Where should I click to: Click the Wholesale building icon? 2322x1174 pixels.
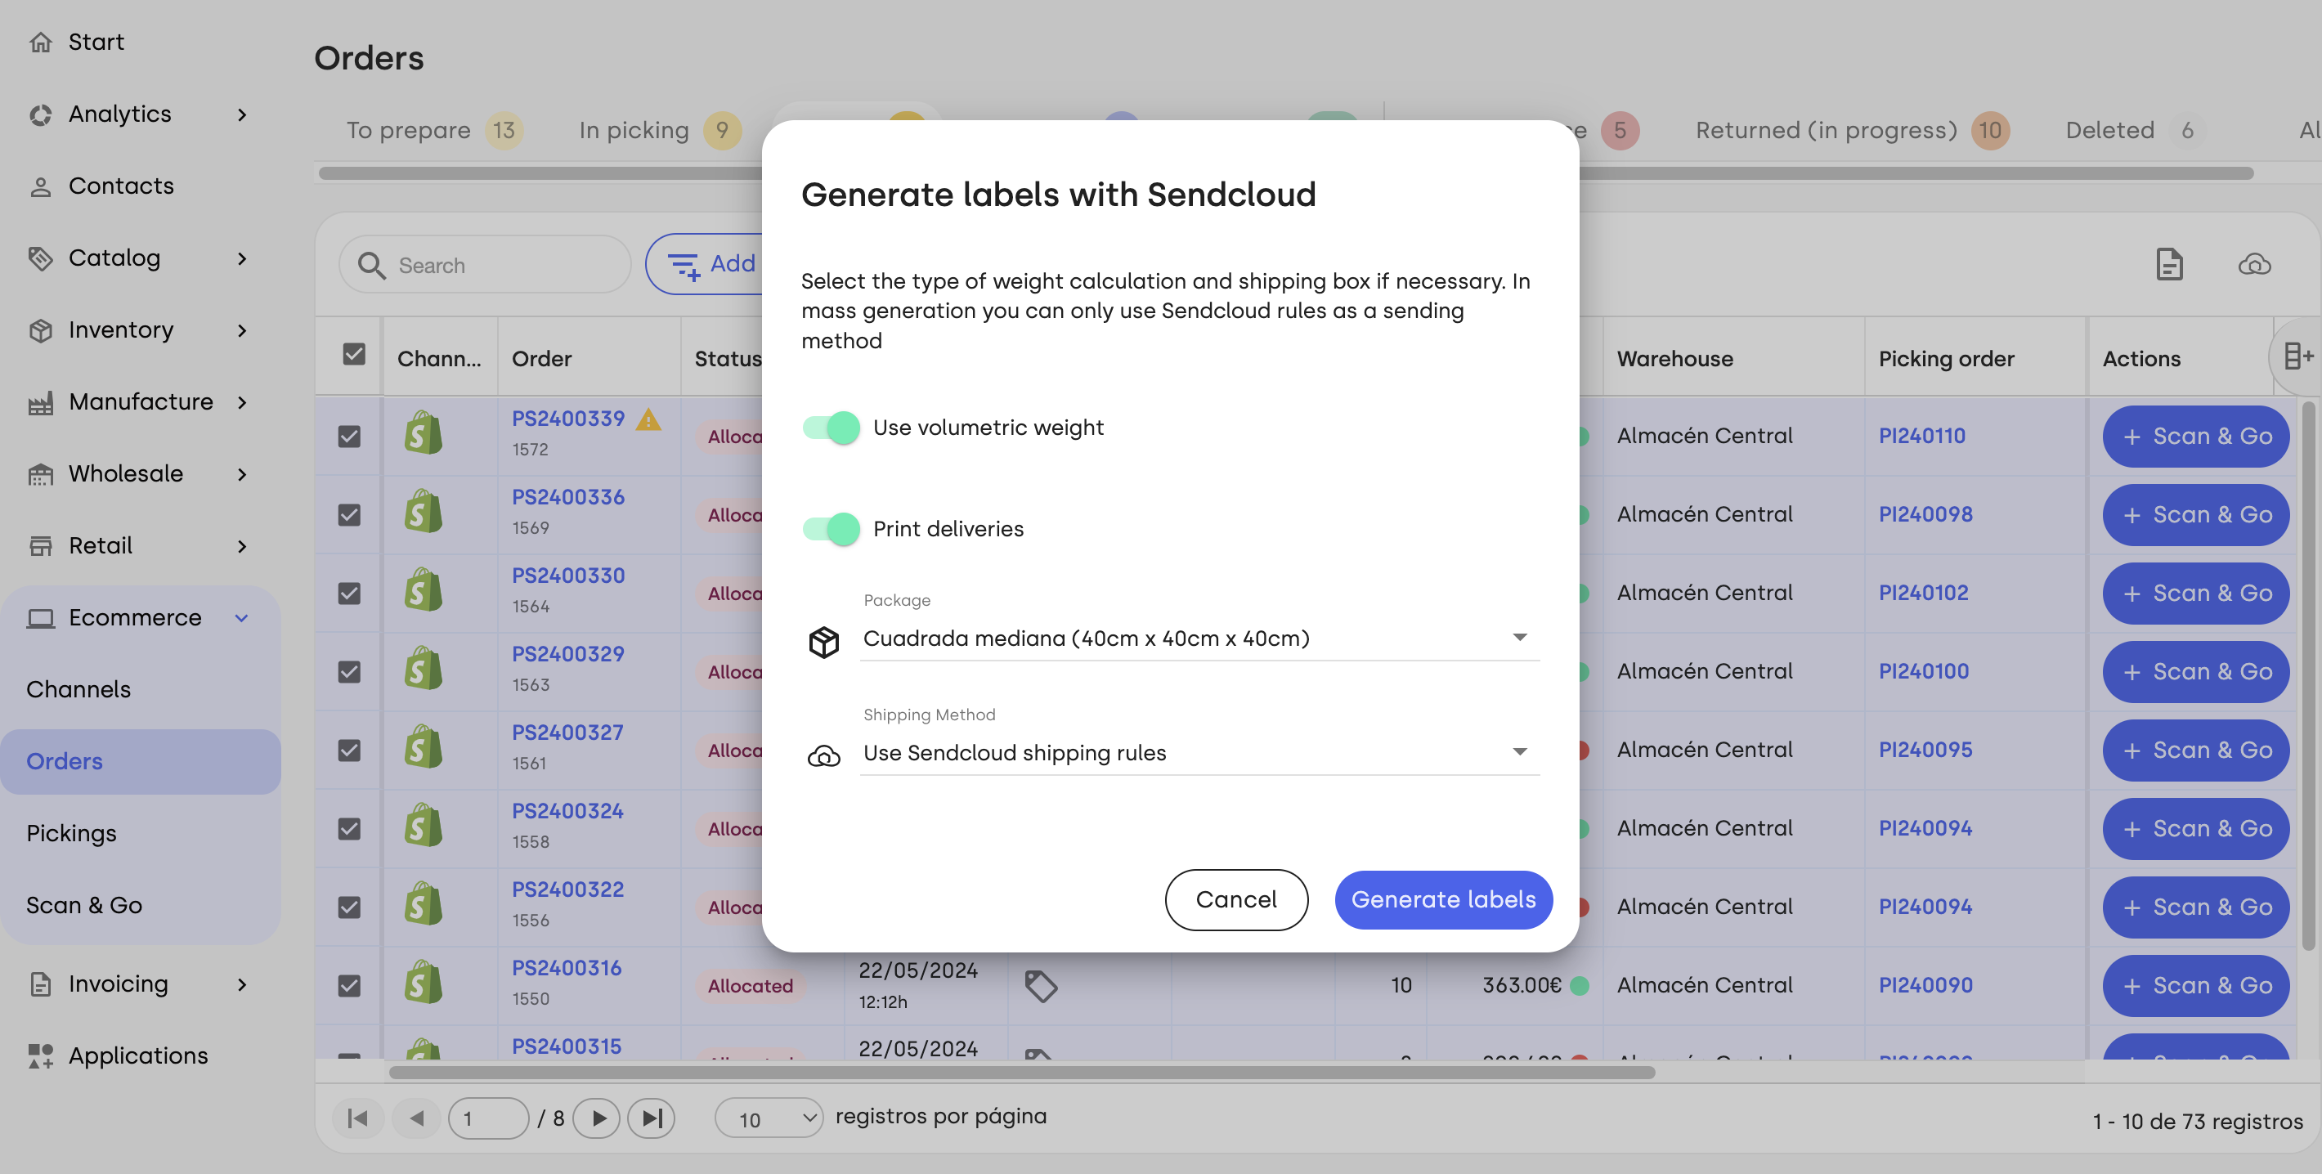(41, 474)
